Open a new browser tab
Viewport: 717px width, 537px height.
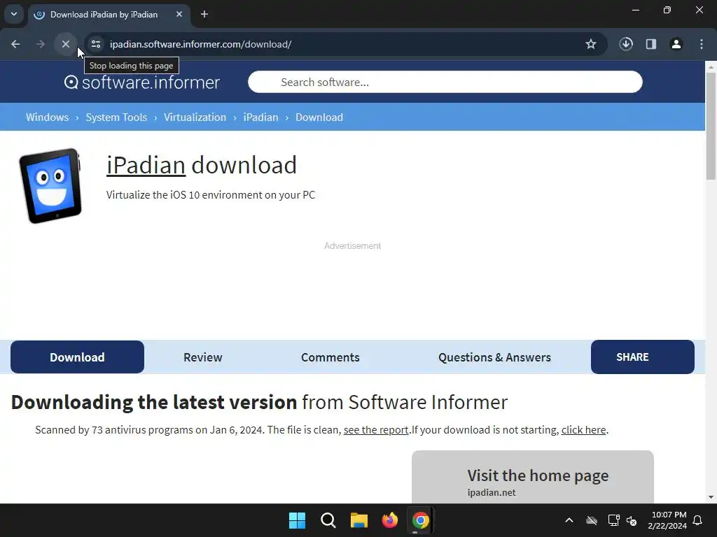[x=204, y=14]
